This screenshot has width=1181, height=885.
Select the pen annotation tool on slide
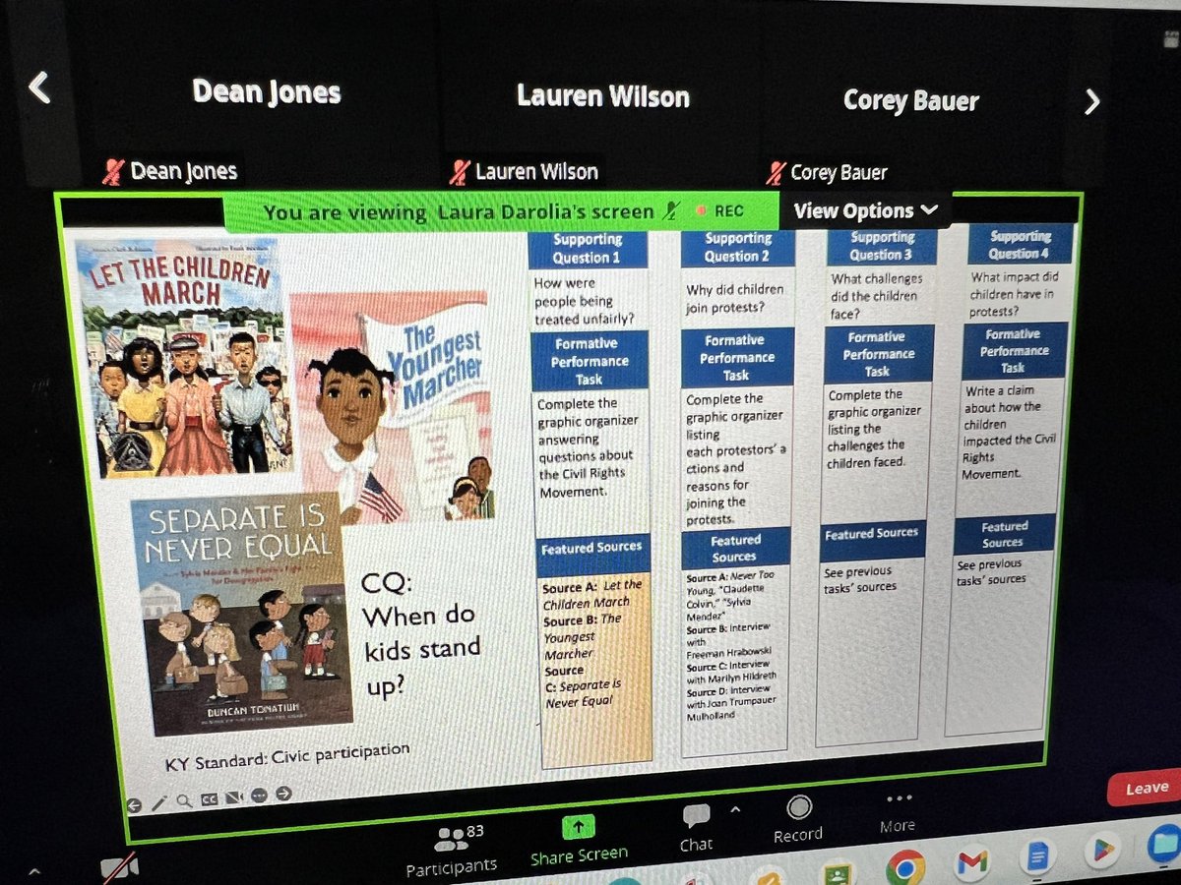tap(159, 802)
